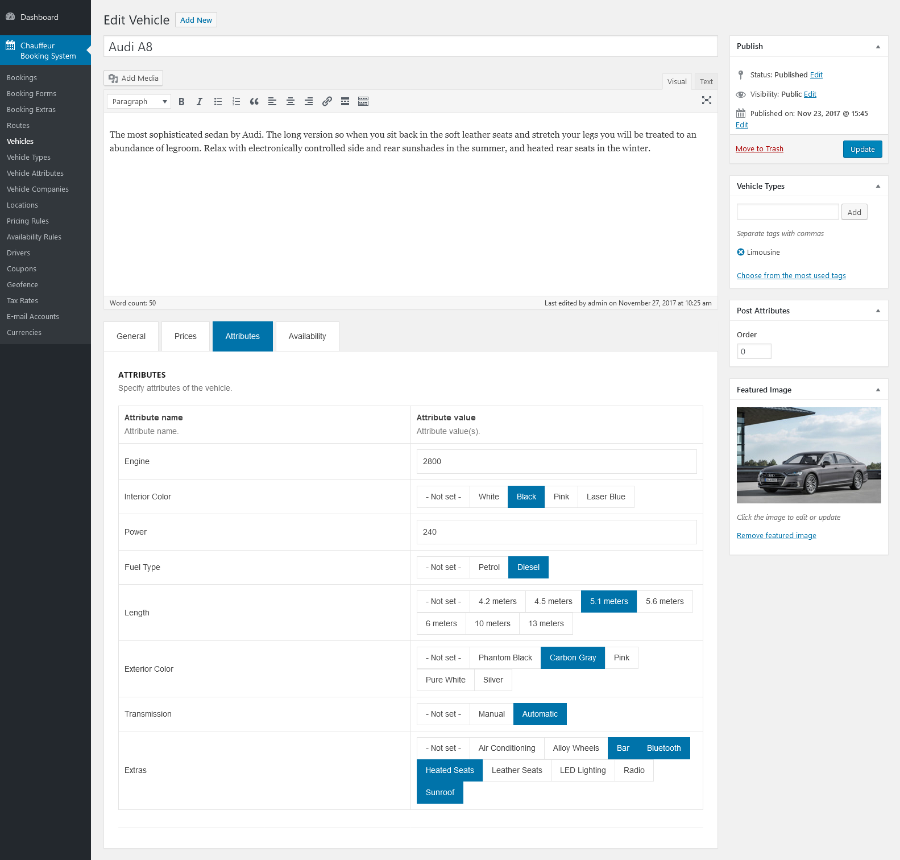Viewport: 900px width, 860px height.
Task: Enable the Leather Seats extra
Action: pos(516,771)
